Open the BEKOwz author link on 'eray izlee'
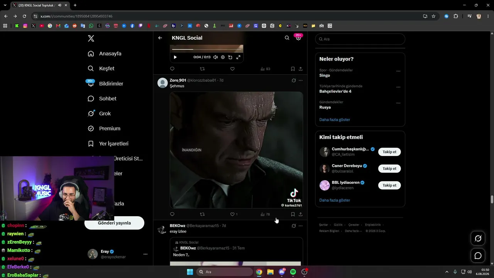 tap(178, 225)
